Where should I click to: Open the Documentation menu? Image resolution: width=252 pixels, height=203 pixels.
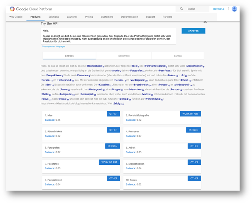[129, 17]
